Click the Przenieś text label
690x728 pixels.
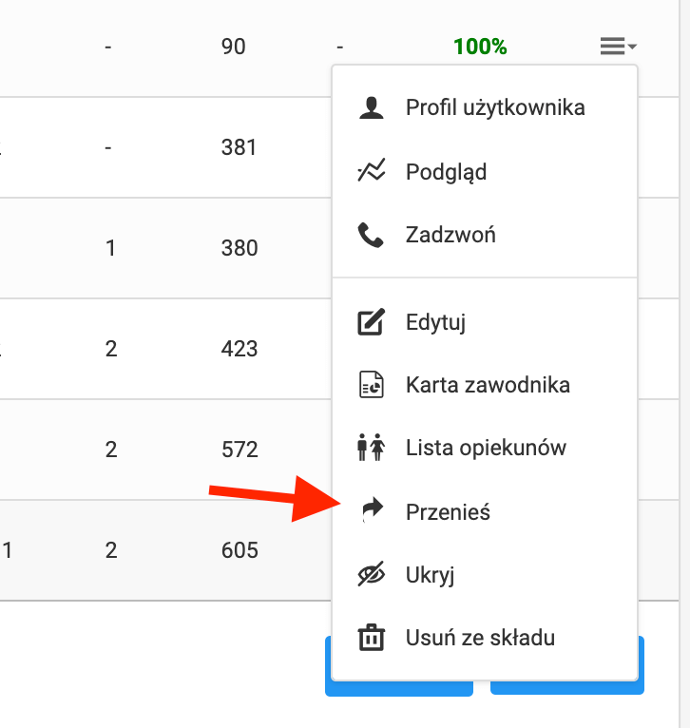click(448, 511)
